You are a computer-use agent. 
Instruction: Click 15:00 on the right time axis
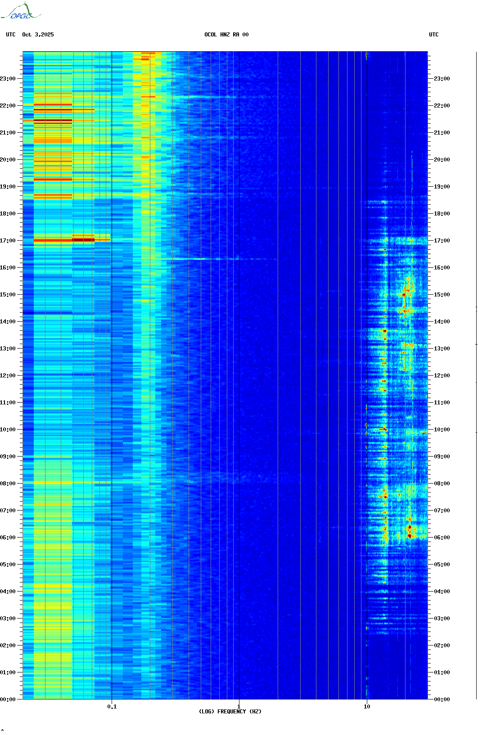tap(442, 295)
